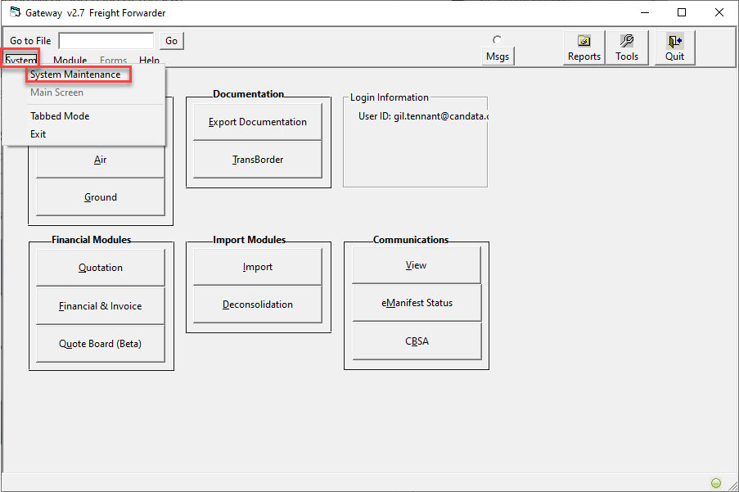Click the resize grip at window corner
Screen dimensions: 739x492
(x=732, y=485)
